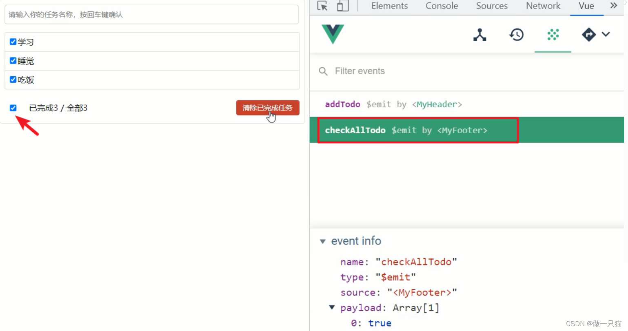
Task: Click the 学习 todo label
Action: coord(26,42)
